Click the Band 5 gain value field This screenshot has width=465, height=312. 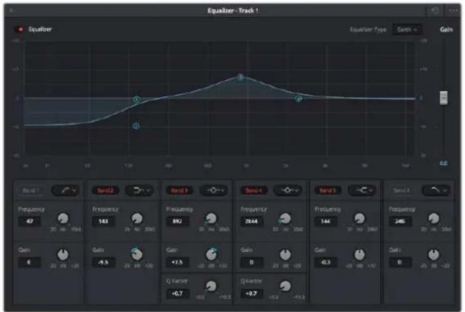[x=326, y=263]
